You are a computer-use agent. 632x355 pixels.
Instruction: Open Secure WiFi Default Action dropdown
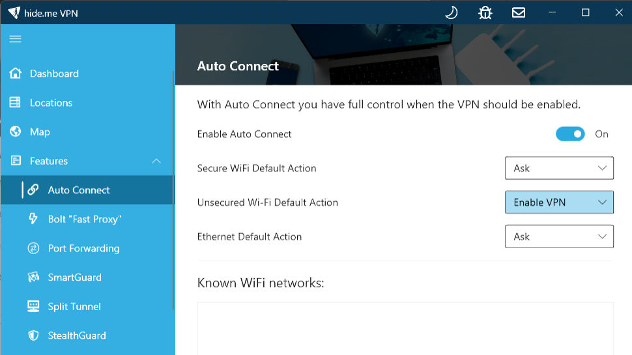559,168
